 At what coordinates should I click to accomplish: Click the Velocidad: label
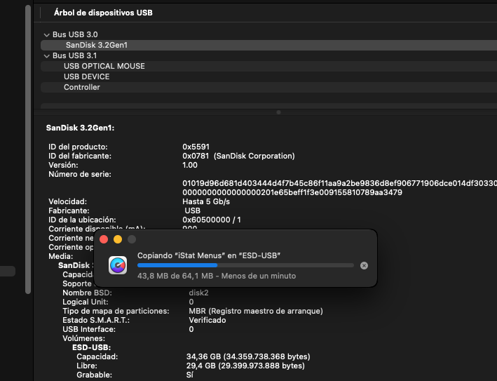pos(67,202)
